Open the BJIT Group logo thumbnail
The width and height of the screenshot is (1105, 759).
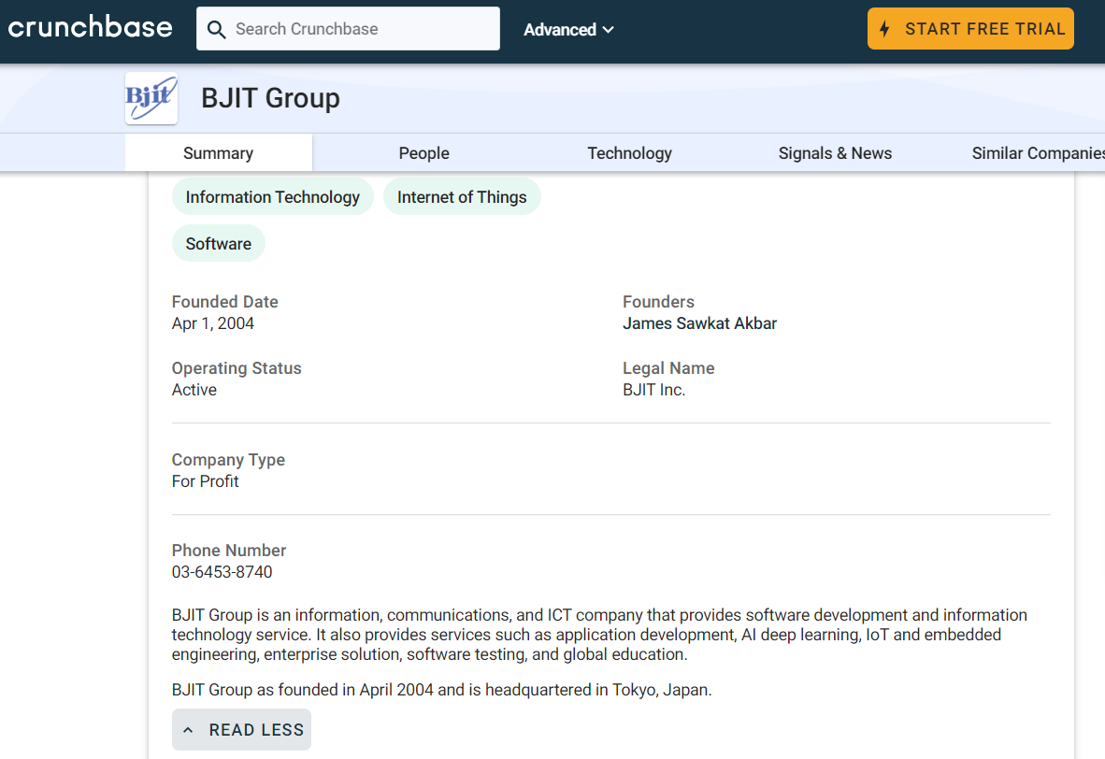(x=151, y=99)
